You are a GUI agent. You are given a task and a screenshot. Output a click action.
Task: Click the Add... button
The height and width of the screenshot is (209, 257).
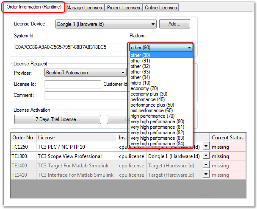174,24
